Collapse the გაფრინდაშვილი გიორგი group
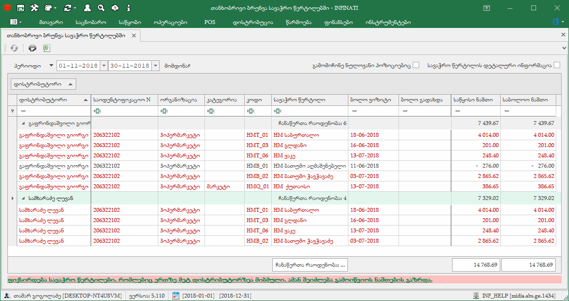Image resolution: width=569 pixels, height=301 pixels. point(23,123)
